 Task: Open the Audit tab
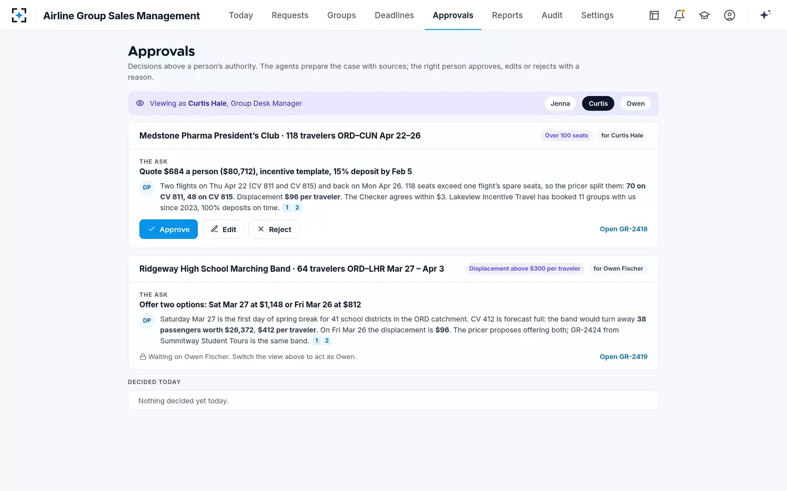pyautogui.click(x=552, y=15)
